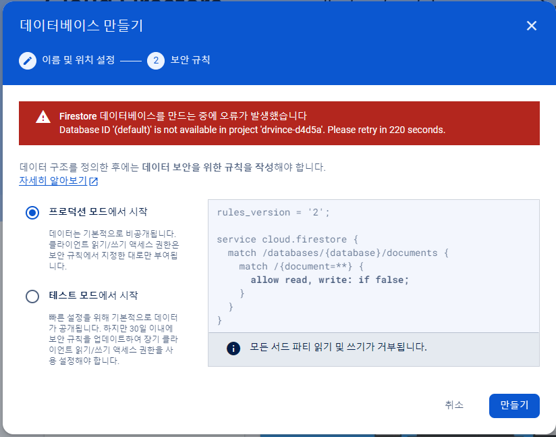
Task: Click the Firestore error heading text
Action: click(x=183, y=116)
